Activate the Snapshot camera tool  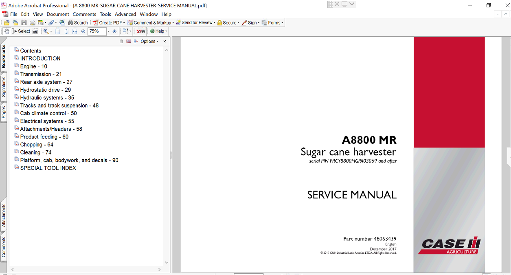point(35,31)
